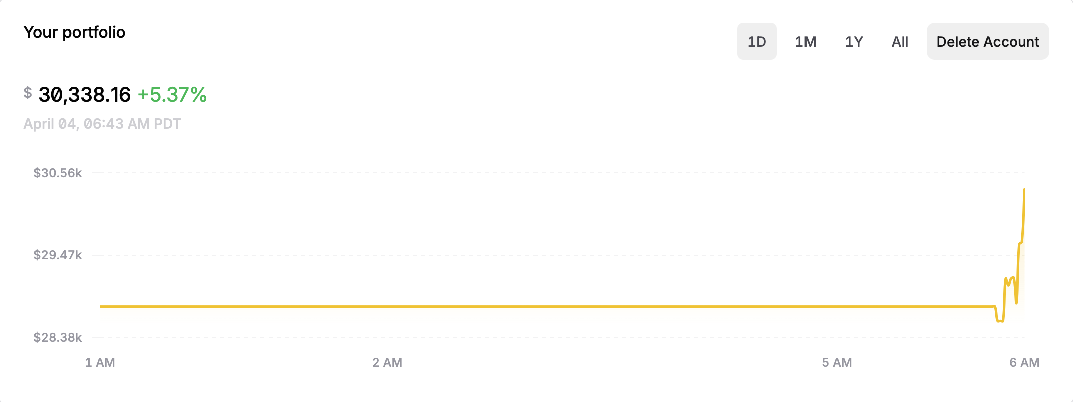
Task: Click the 6 AM time marker
Action: 1024,362
